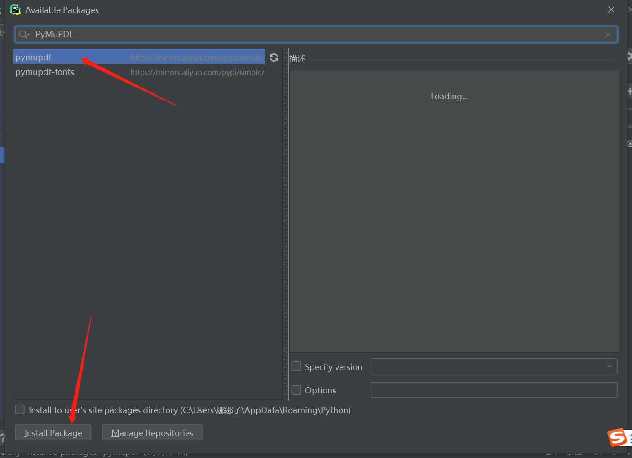
Task: Select the pymupdf-fonts package row
Action: click(139, 72)
